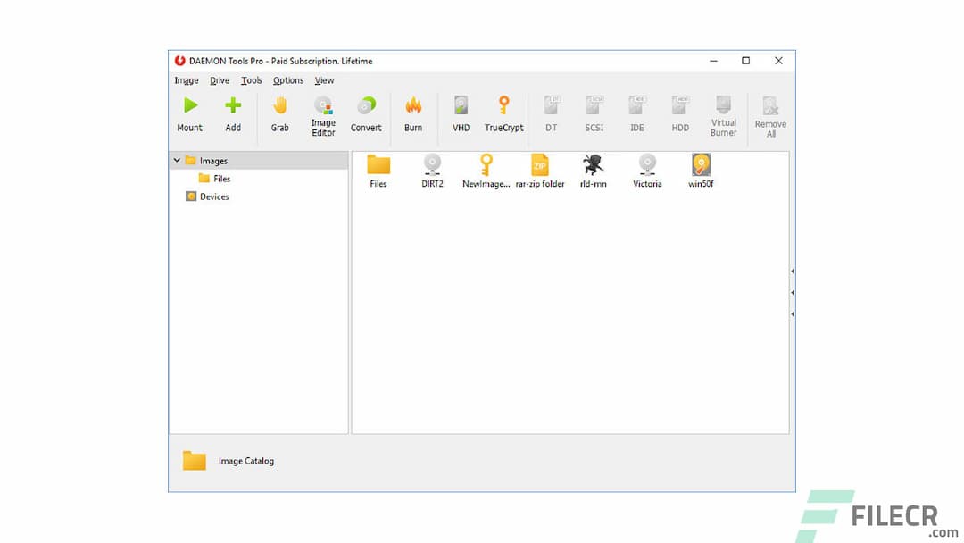The height and width of the screenshot is (543, 964).
Task: Select the DIRT2 disc image
Action: [431, 170]
